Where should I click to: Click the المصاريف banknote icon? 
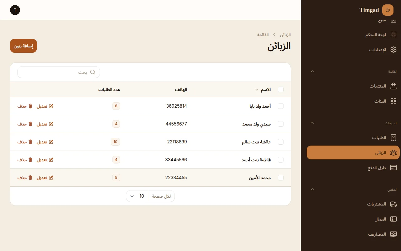point(393,234)
